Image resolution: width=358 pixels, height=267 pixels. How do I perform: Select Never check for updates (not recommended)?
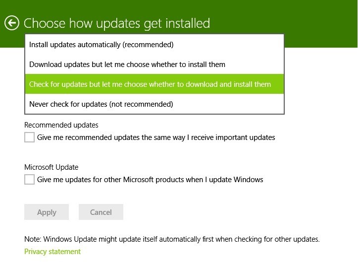pos(154,104)
